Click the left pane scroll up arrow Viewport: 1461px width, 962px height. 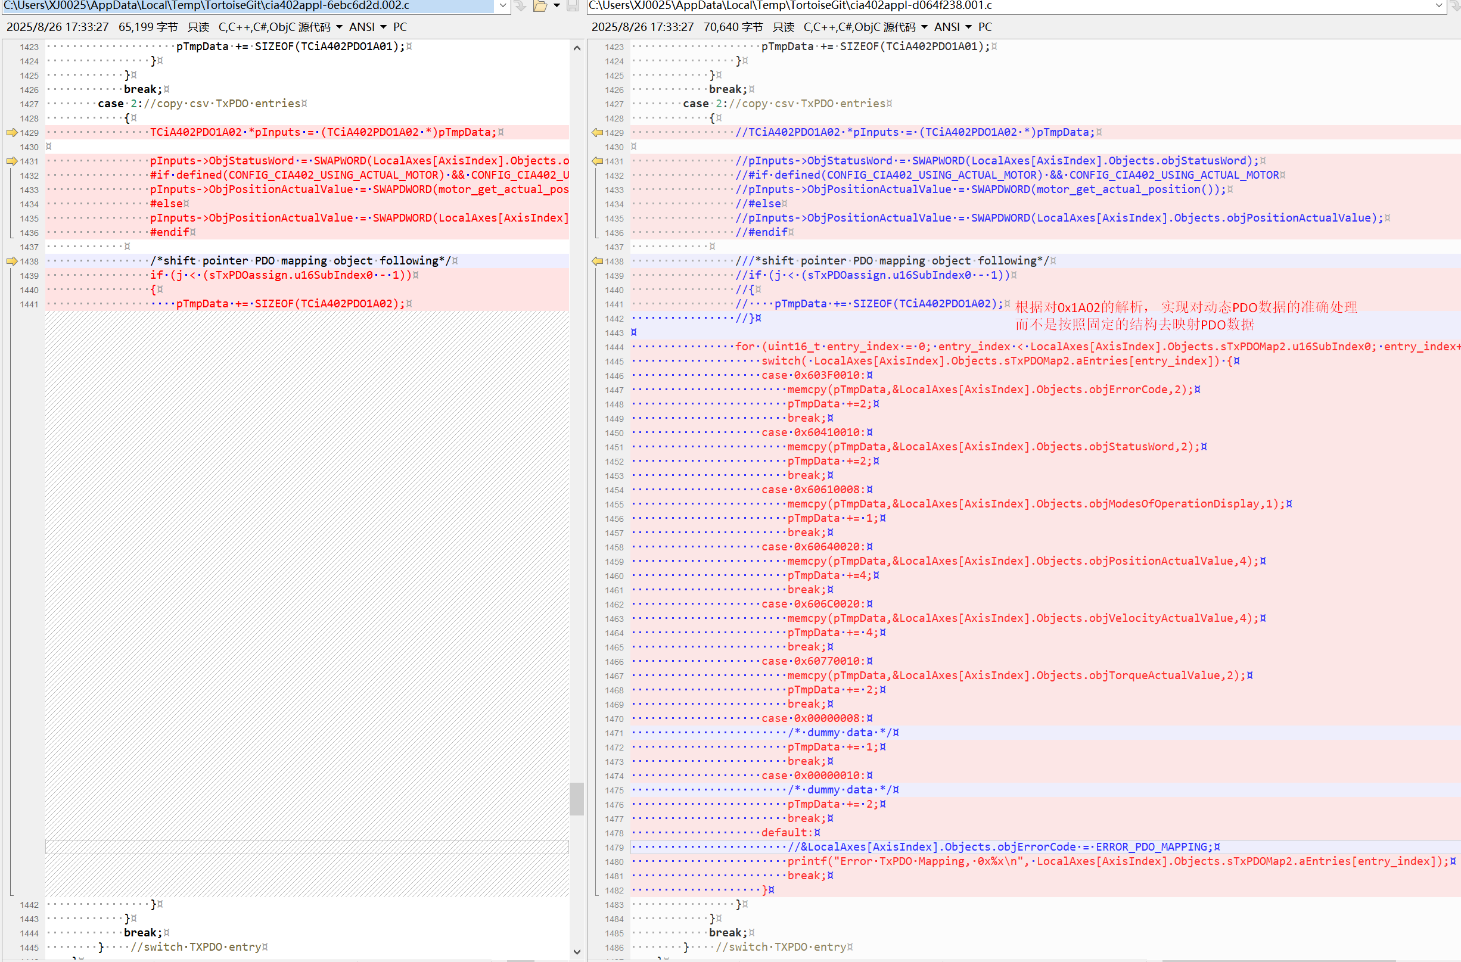coord(576,48)
